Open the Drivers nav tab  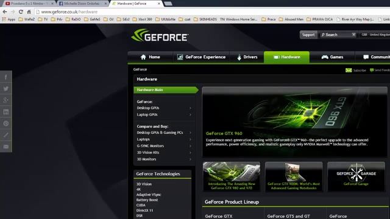(x=247, y=57)
